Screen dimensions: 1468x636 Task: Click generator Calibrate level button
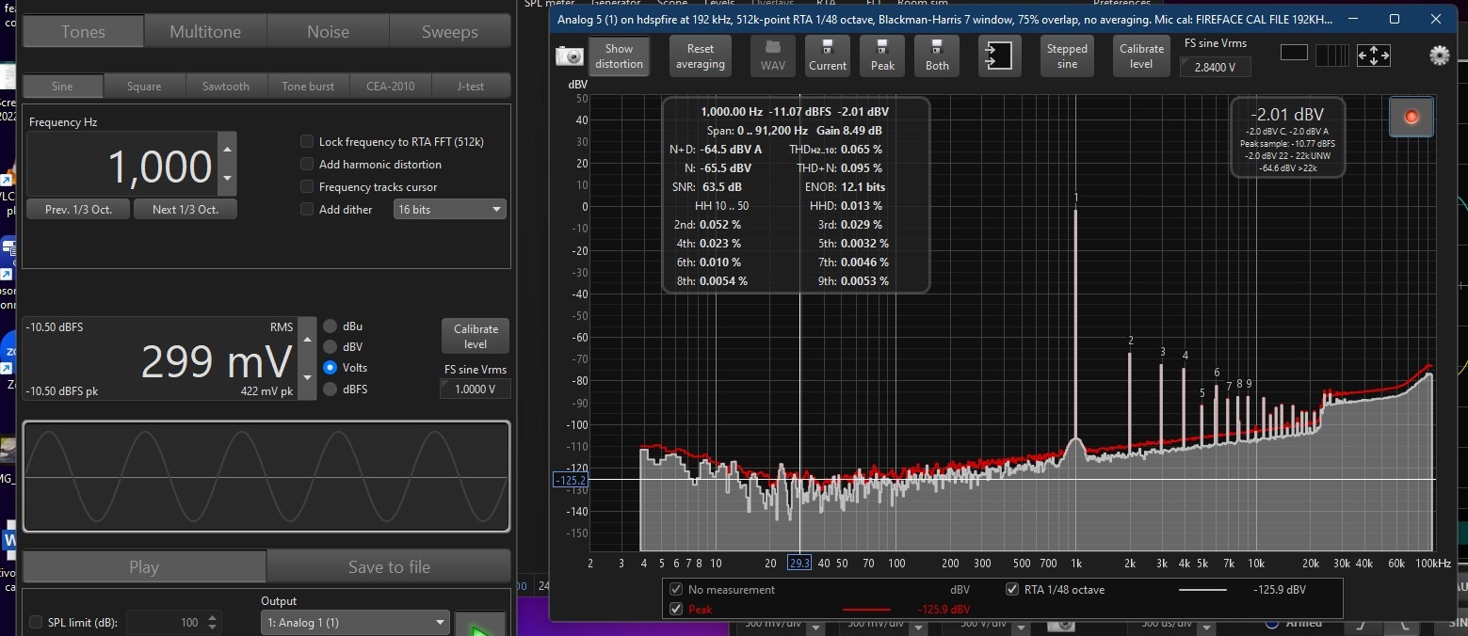pyautogui.click(x=476, y=336)
